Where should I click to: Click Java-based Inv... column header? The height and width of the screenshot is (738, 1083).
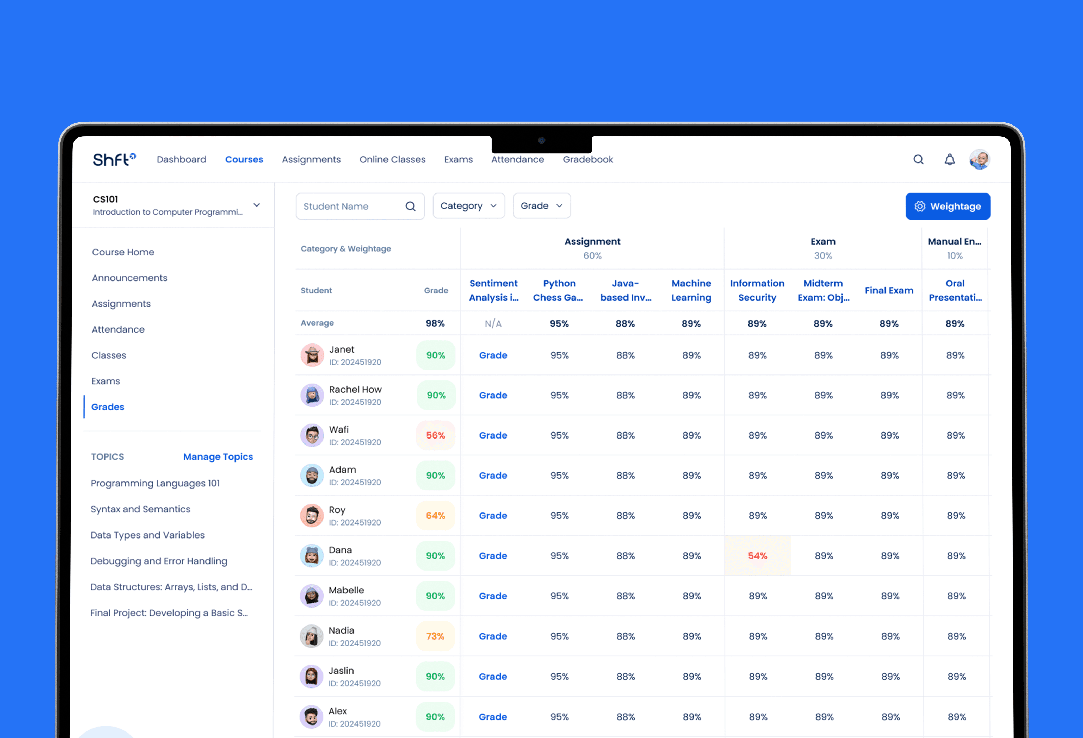click(625, 290)
